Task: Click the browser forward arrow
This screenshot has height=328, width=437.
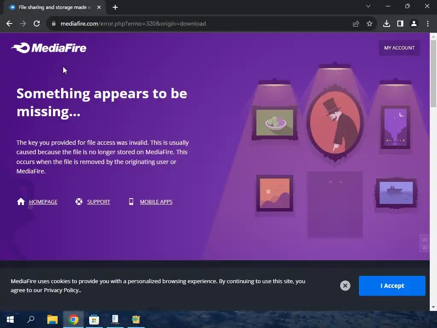Action: click(x=23, y=24)
